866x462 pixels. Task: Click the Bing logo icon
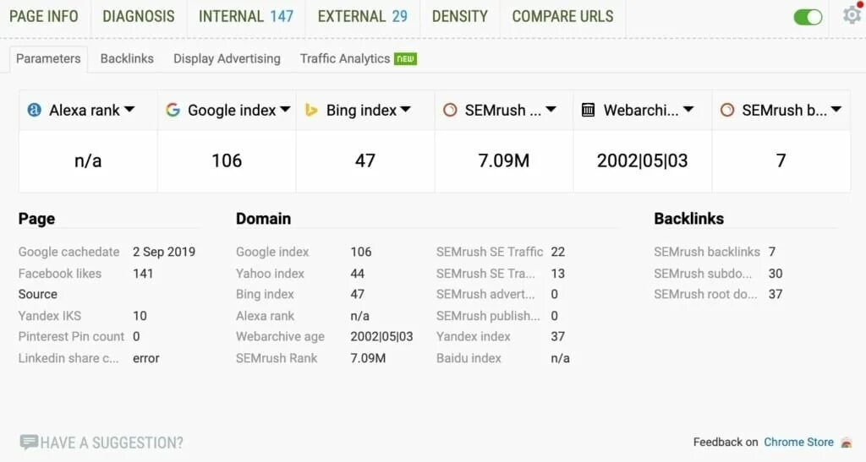pyautogui.click(x=311, y=111)
